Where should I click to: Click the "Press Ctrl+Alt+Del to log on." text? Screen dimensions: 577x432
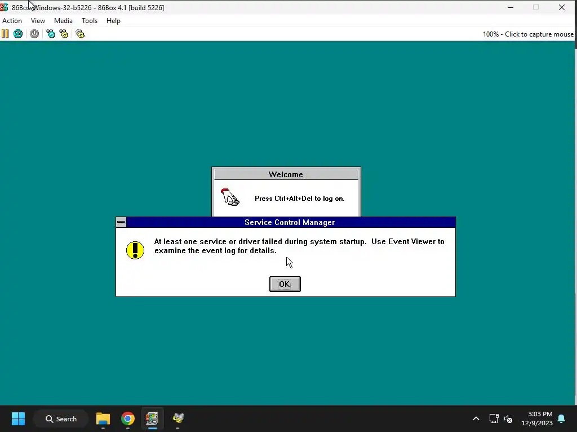point(300,199)
